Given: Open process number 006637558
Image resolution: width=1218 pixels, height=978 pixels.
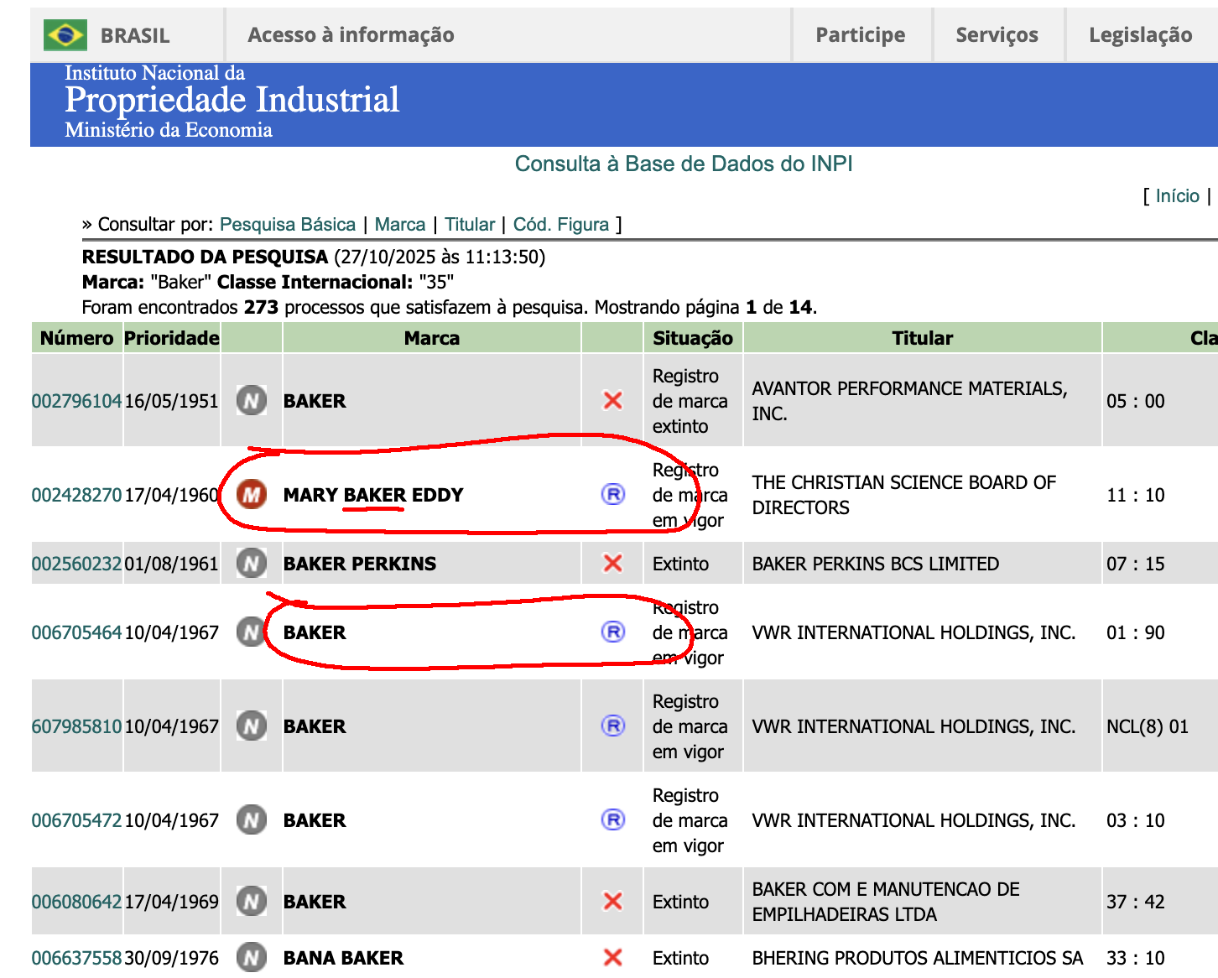Looking at the screenshot, I should [x=76, y=958].
